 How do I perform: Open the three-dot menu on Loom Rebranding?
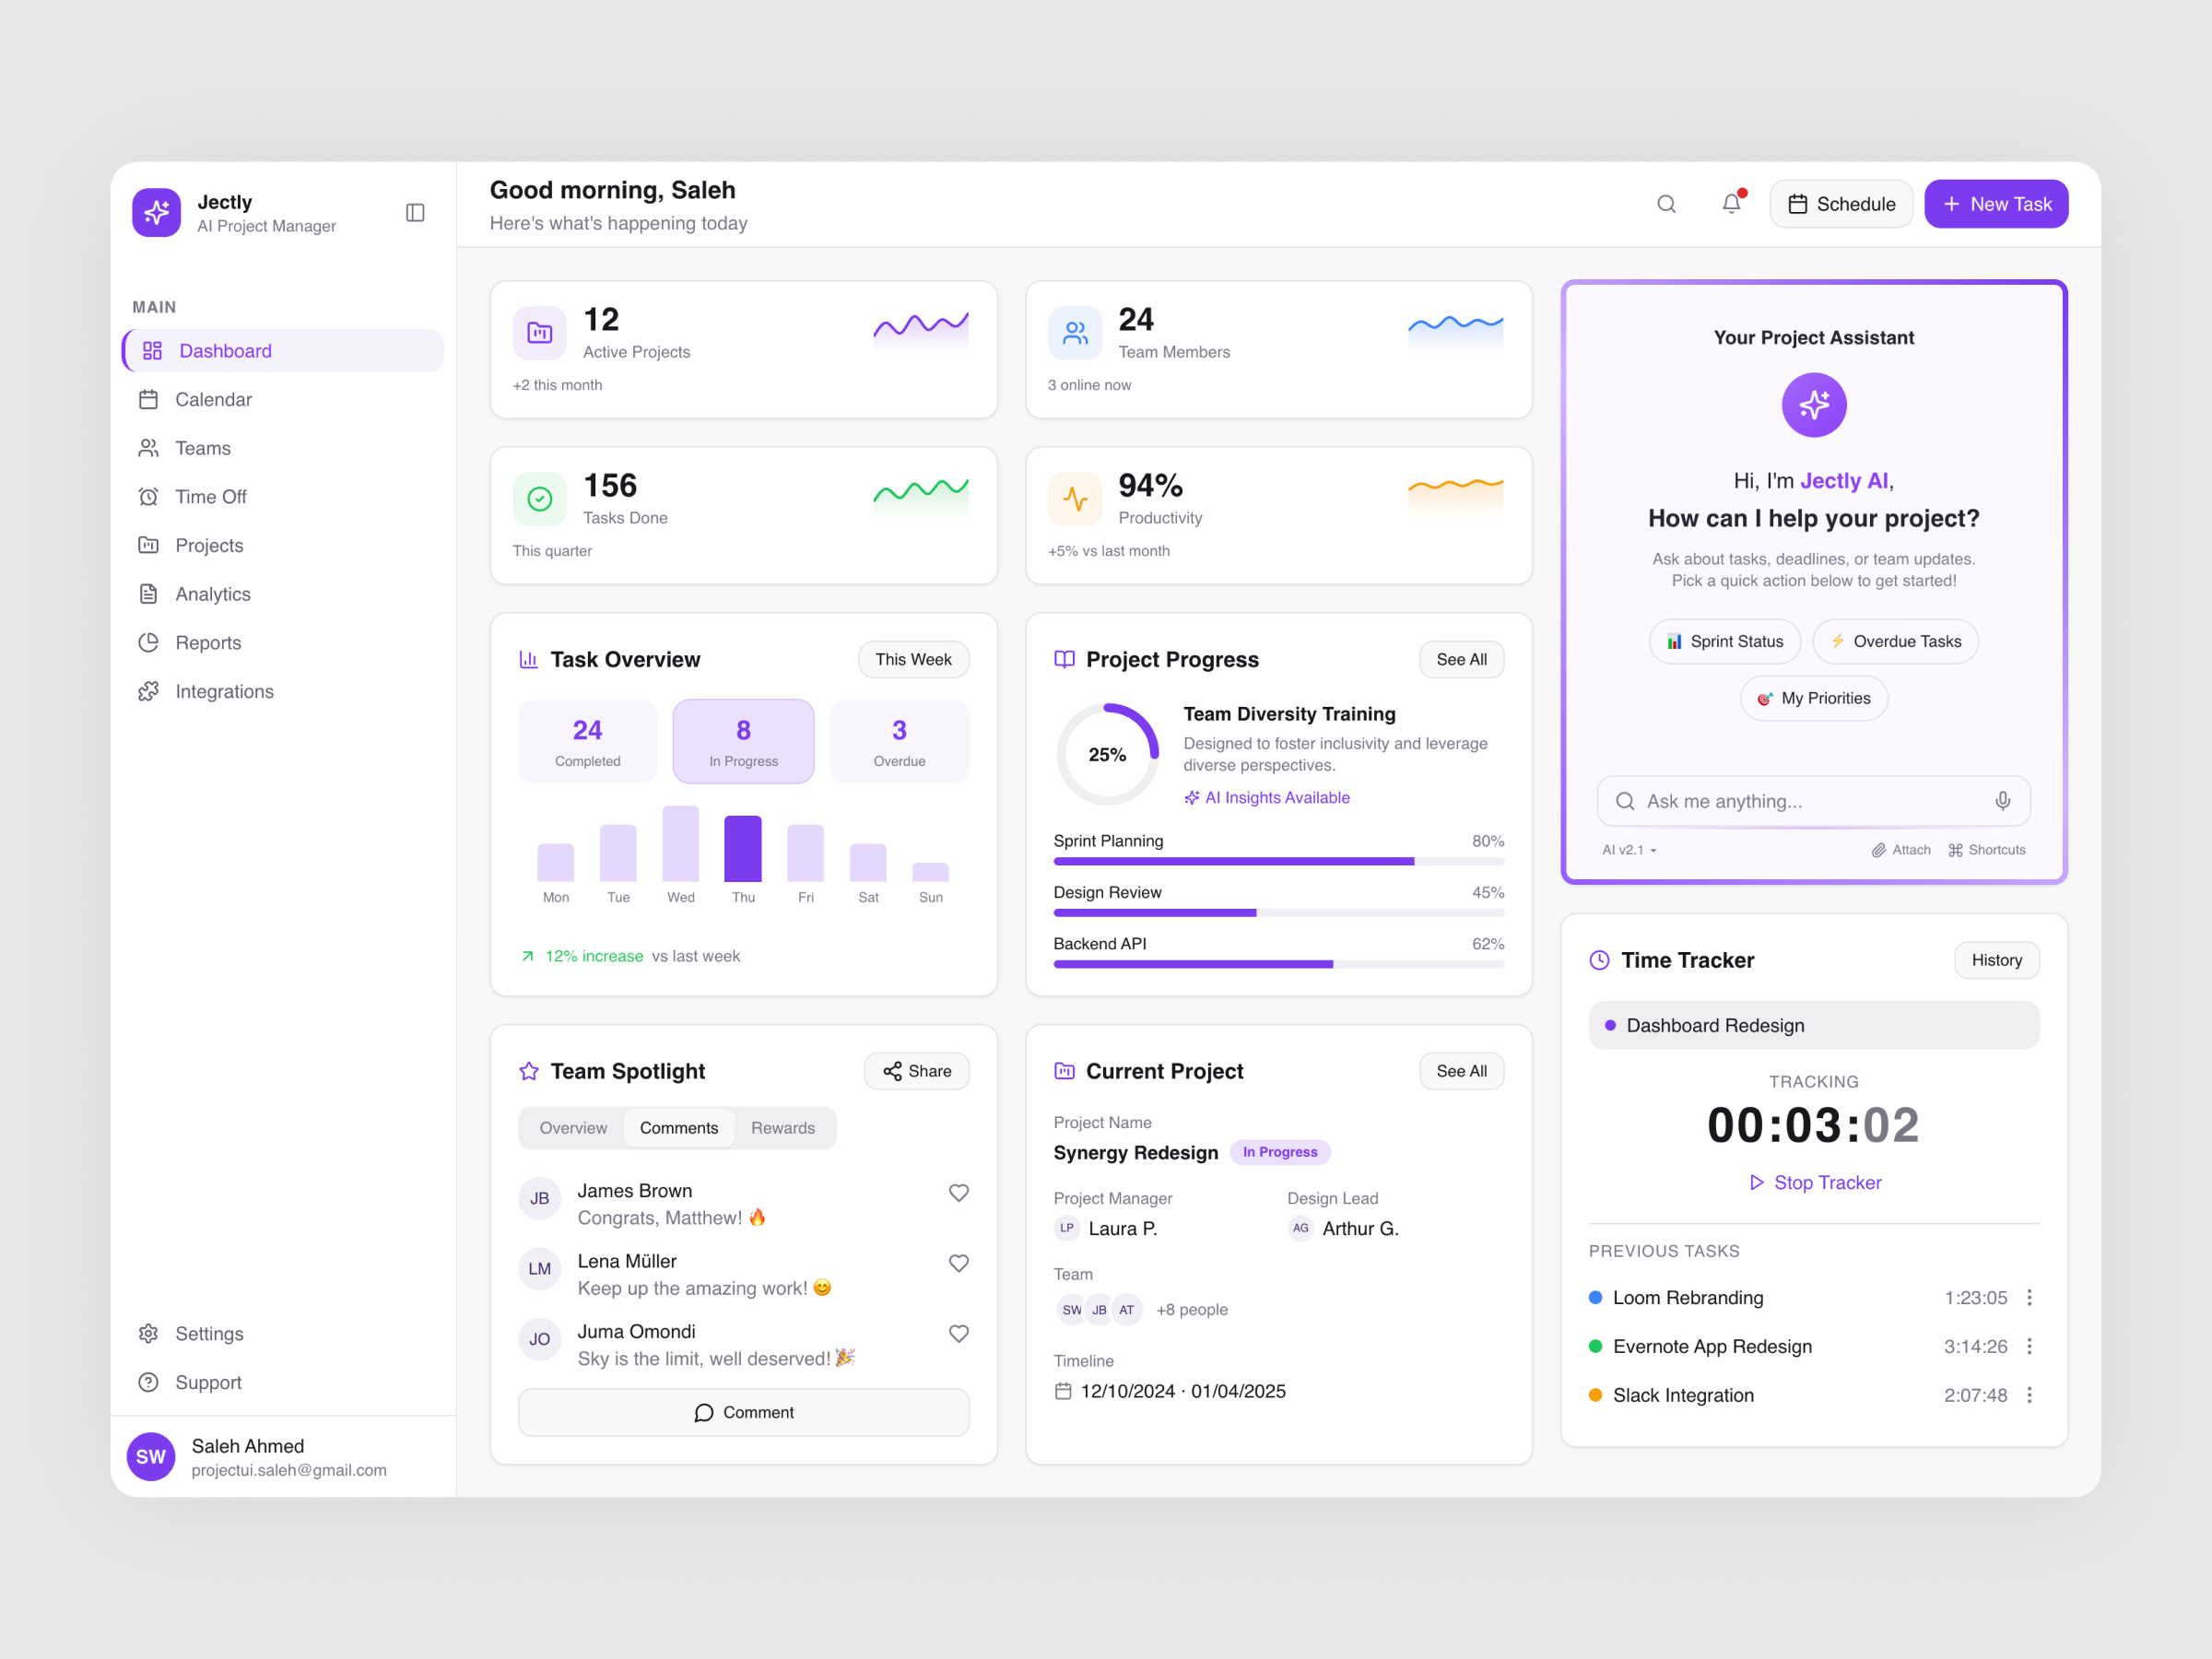[2030, 1297]
